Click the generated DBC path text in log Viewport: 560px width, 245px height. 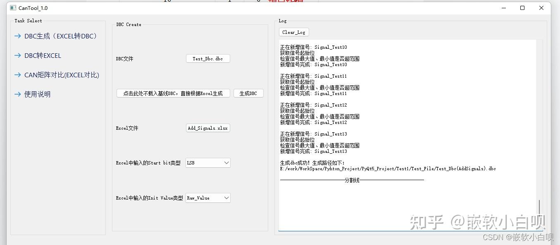tap(388, 168)
